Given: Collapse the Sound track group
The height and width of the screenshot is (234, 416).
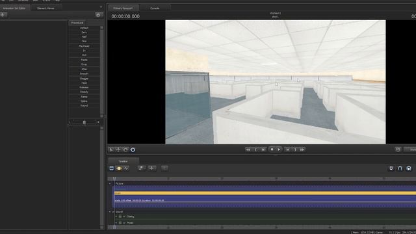Looking at the screenshot, I should [110, 212].
